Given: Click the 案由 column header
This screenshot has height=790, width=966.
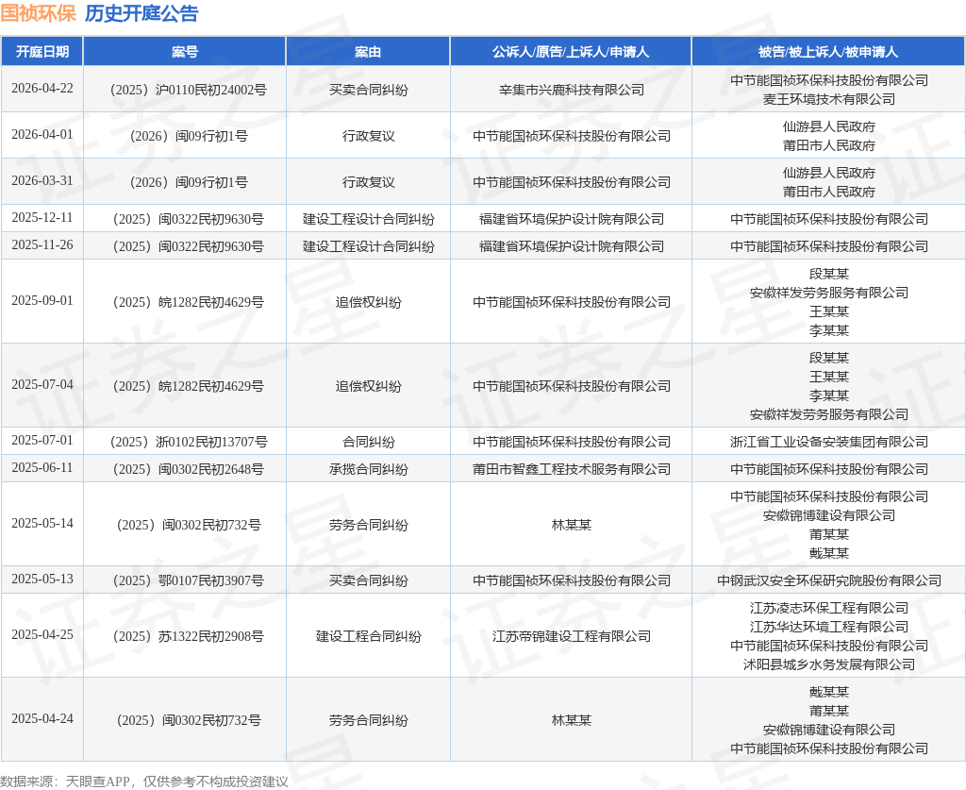Looking at the screenshot, I should click(x=368, y=52).
